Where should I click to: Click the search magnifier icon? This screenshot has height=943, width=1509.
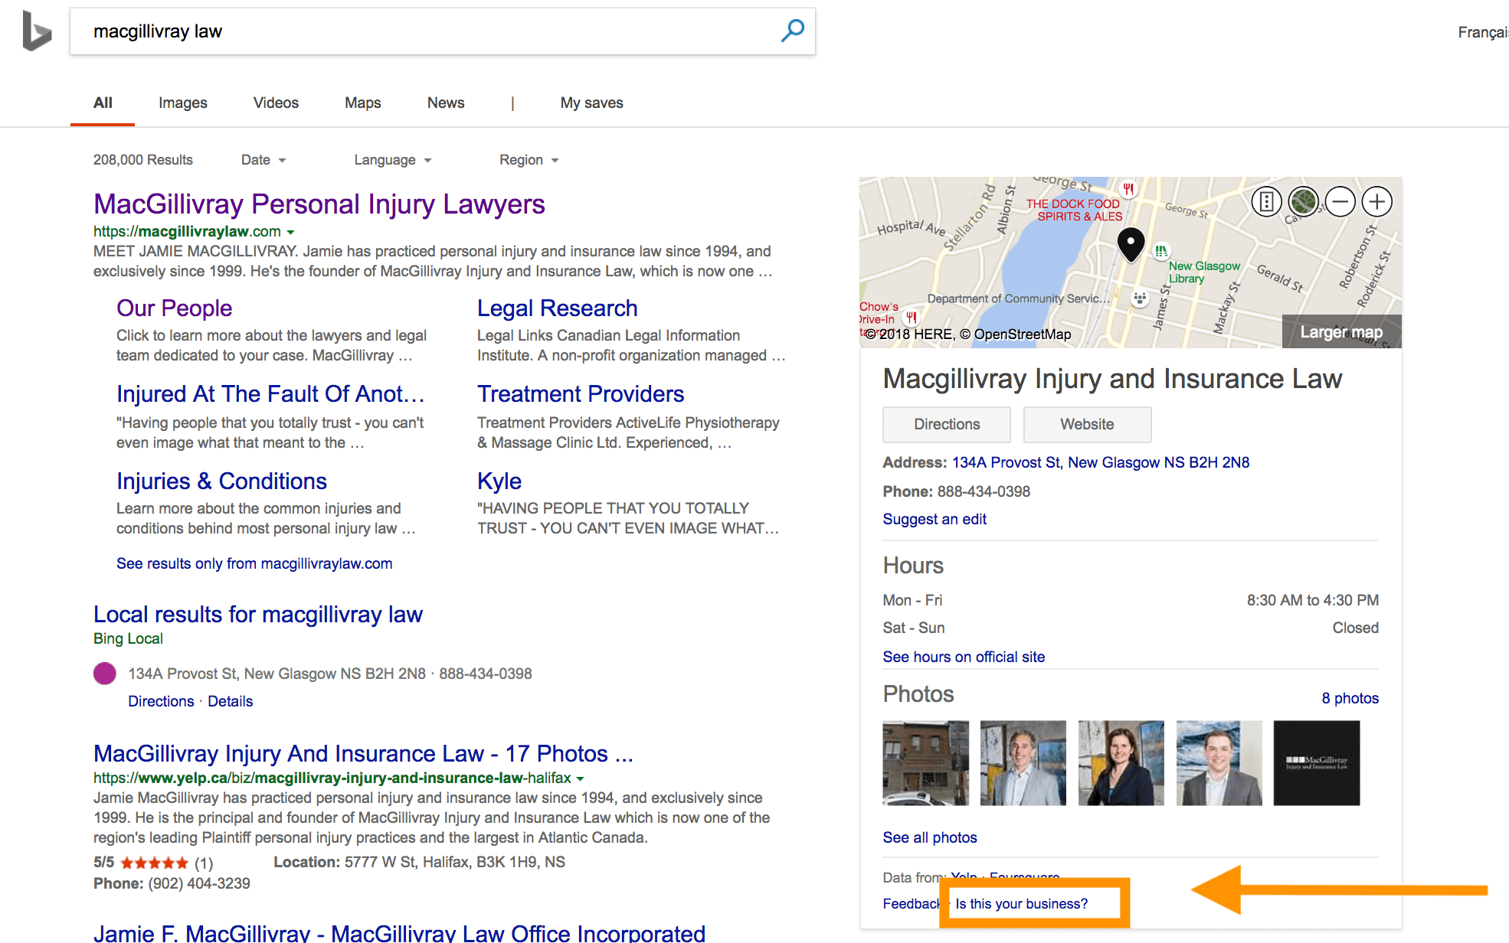[x=793, y=31]
